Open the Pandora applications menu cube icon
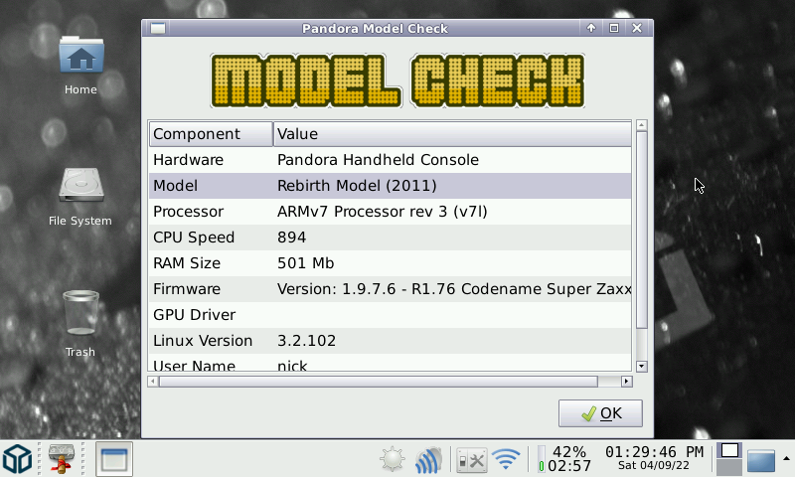 [17, 459]
